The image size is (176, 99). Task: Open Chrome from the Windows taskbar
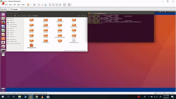click(x=37, y=97)
